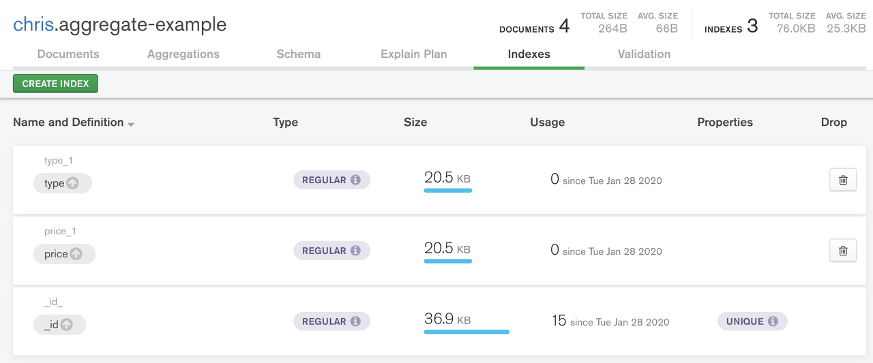Open the Explain Plan tab
This screenshot has height=363, width=873.
click(x=414, y=54)
